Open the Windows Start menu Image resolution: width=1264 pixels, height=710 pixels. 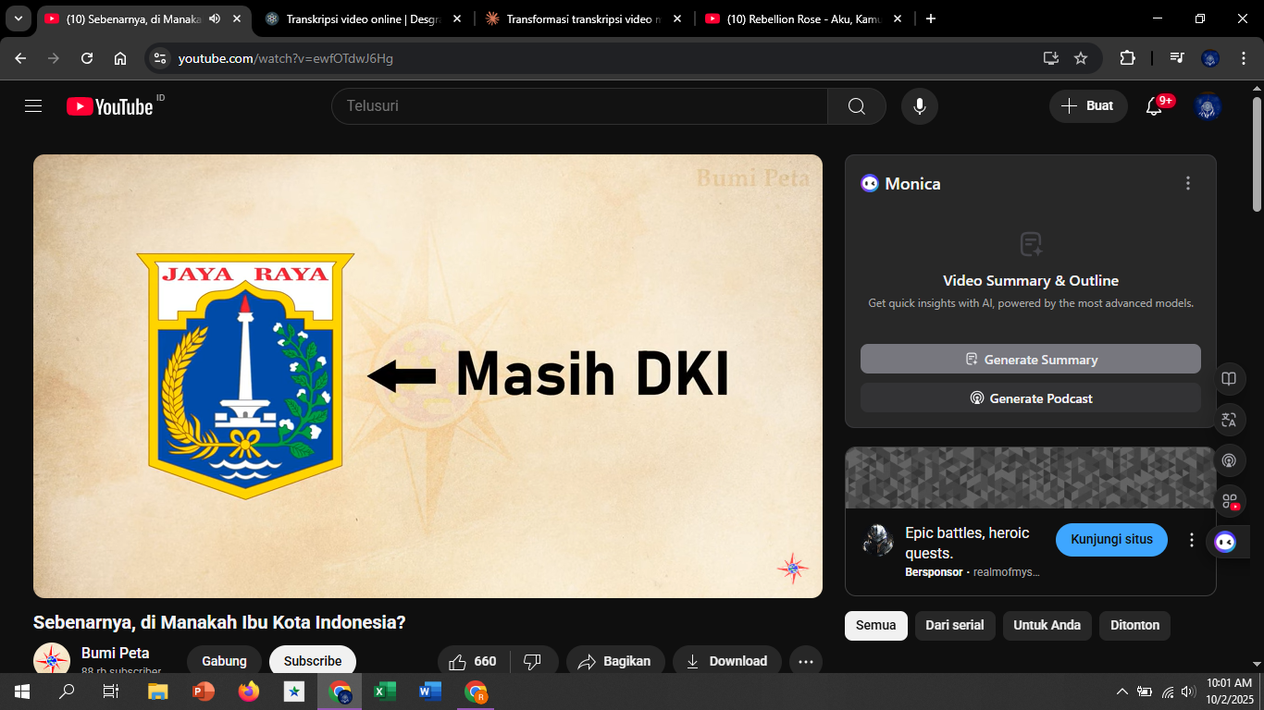click(x=21, y=691)
